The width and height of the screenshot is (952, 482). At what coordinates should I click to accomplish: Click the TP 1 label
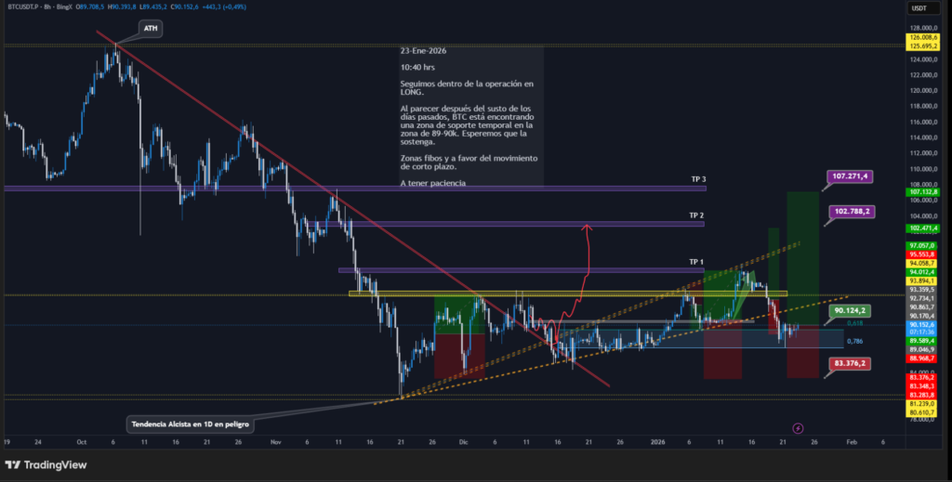pos(696,262)
